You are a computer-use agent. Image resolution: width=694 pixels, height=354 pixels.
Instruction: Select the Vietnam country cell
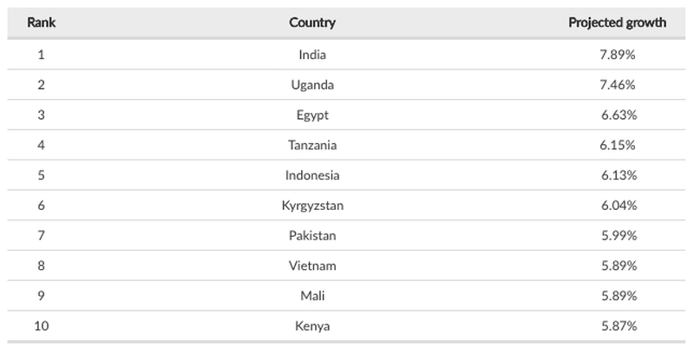[312, 265]
